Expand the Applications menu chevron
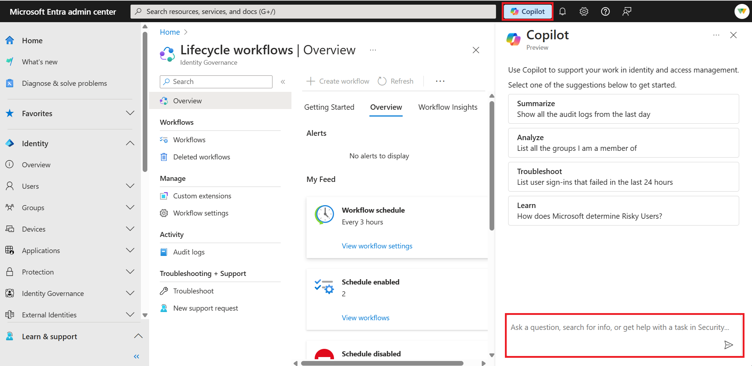 [x=130, y=250]
